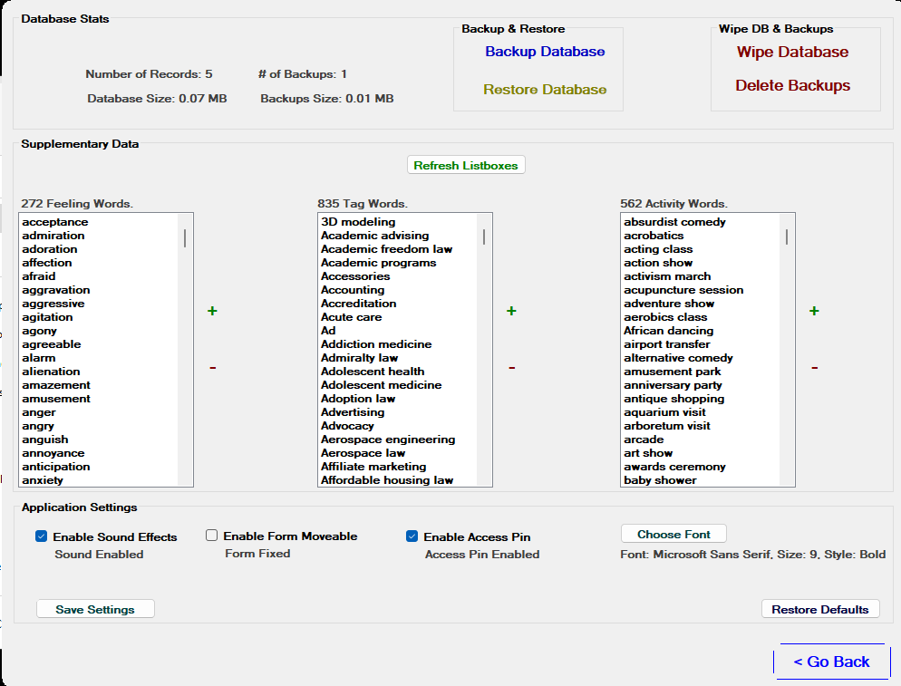Select 'alienation' in the Feeling Words list
The image size is (901, 686).
pos(99,372)
